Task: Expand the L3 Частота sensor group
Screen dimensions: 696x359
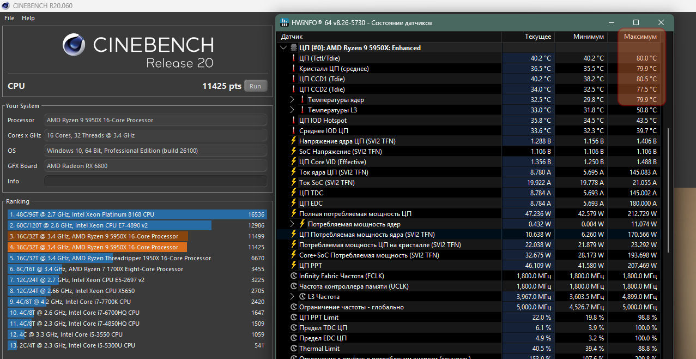Action: (x=292, y=297)
